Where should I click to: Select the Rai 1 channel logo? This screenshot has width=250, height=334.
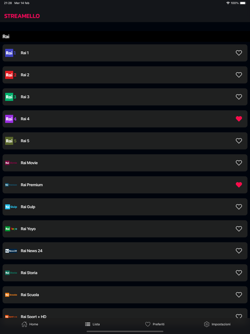click(10, 53)
